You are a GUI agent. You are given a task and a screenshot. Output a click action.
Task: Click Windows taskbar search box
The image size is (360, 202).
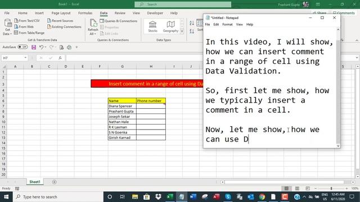click(58, 197)
